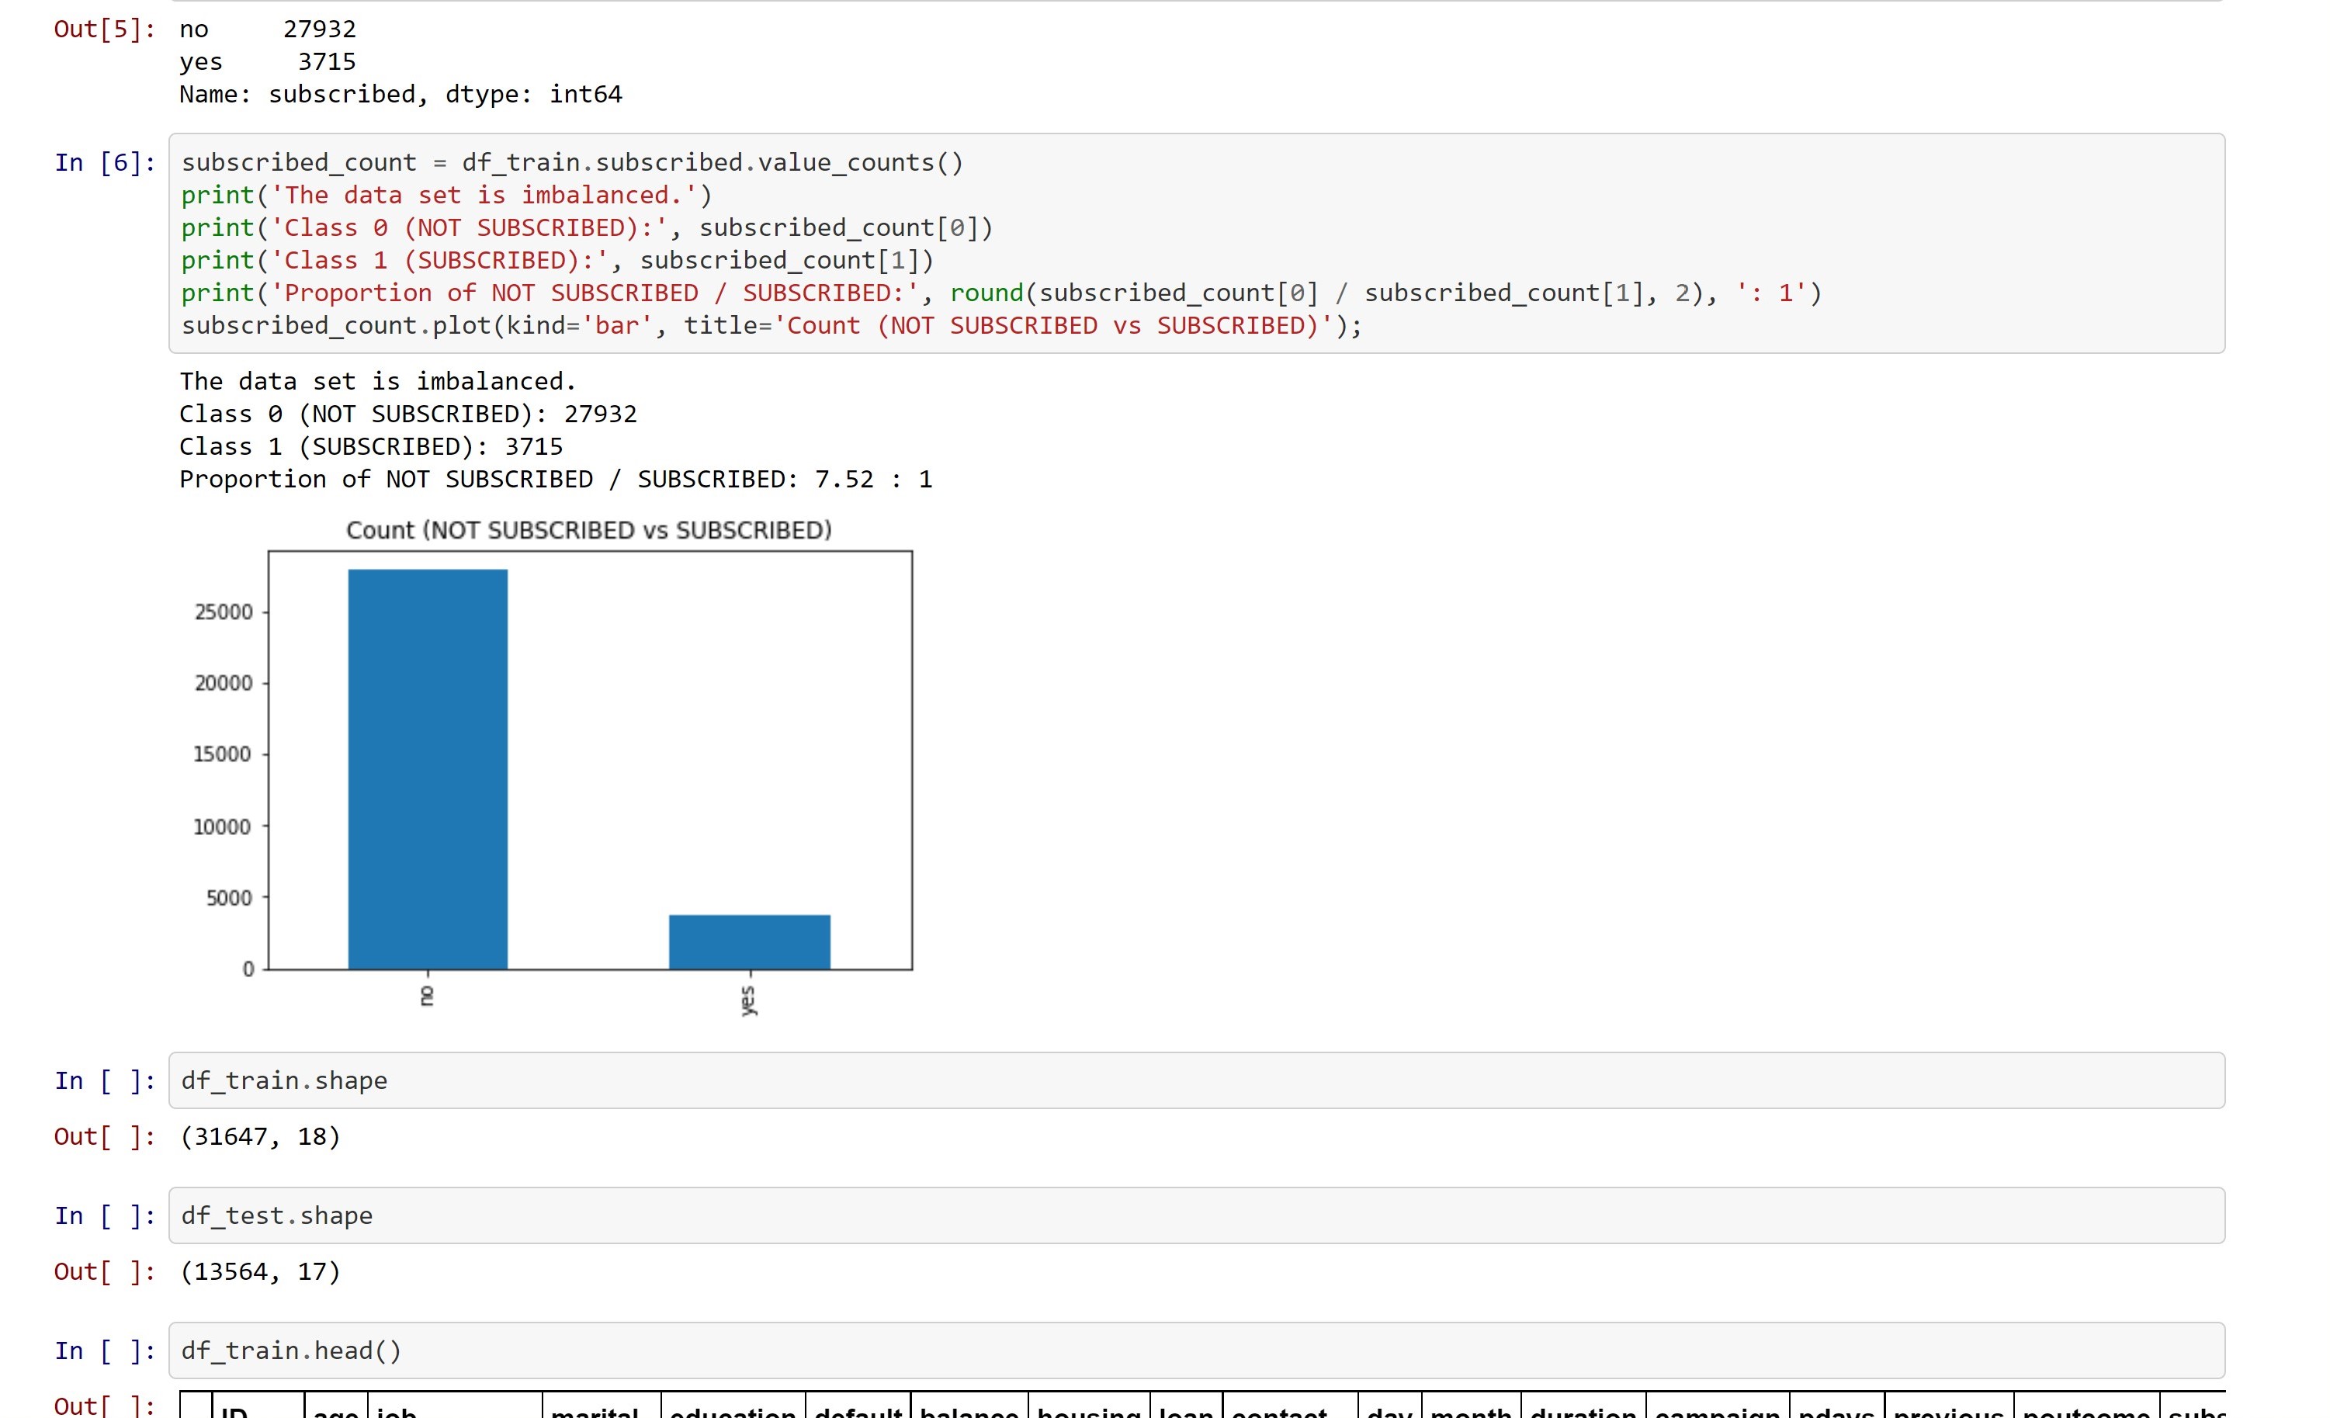Click the df_test.shape code cell
The width and height of the screenshot is (2330, 1418).
coord(1196,1215)
